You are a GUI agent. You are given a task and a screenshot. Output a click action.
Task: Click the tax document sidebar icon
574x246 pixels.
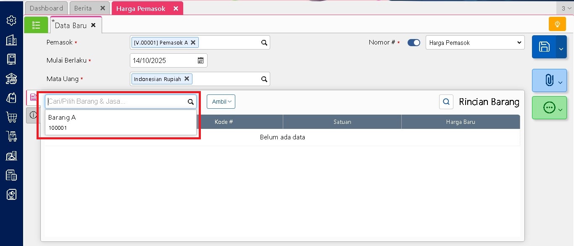11,175
